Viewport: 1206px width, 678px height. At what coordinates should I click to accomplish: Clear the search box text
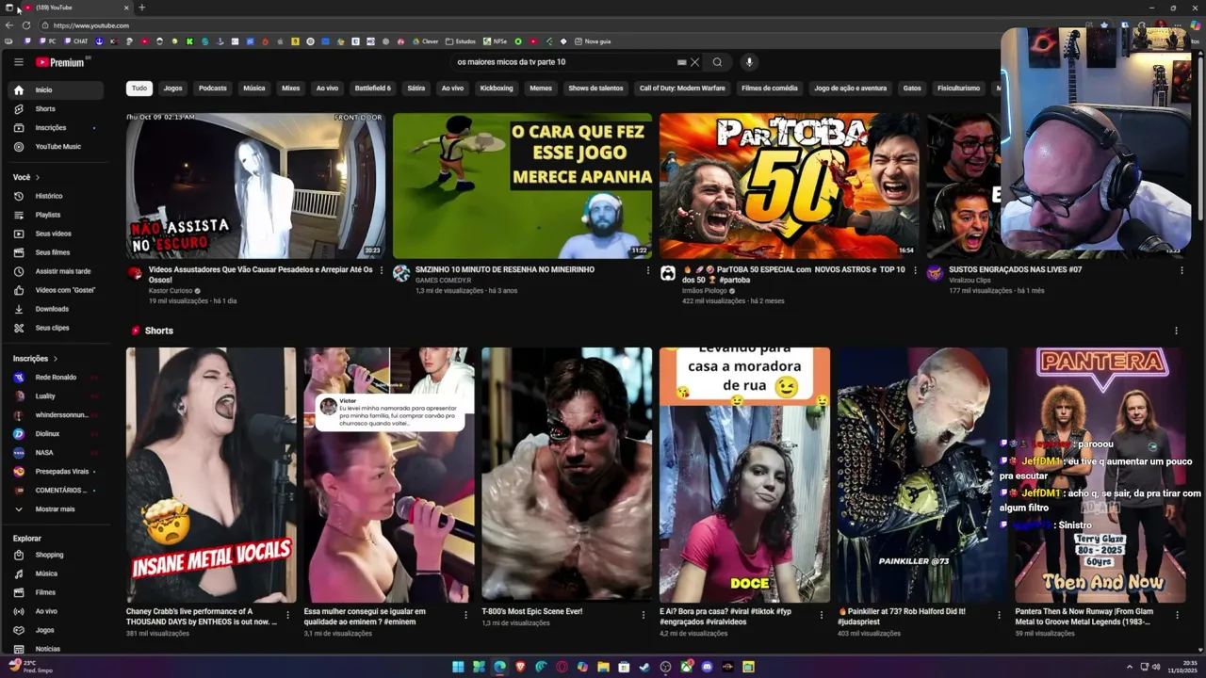click(695, 62)
